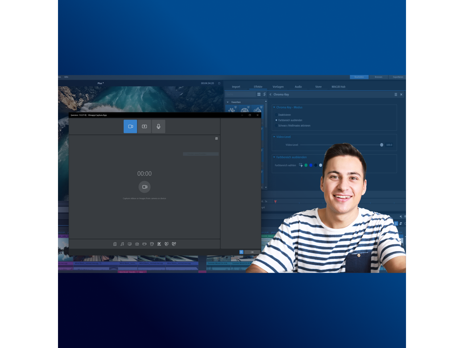Screen dimensions: 464x348
Task: Click the Exportieren button
Action: 398,77
